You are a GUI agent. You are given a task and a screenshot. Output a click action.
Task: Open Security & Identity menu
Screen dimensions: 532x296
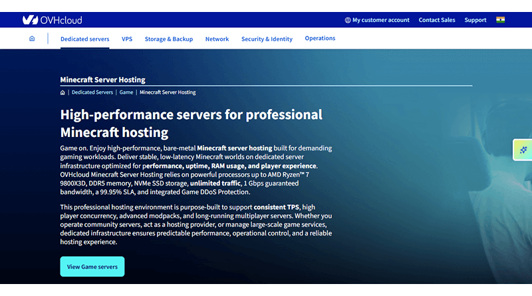point(267,39)
